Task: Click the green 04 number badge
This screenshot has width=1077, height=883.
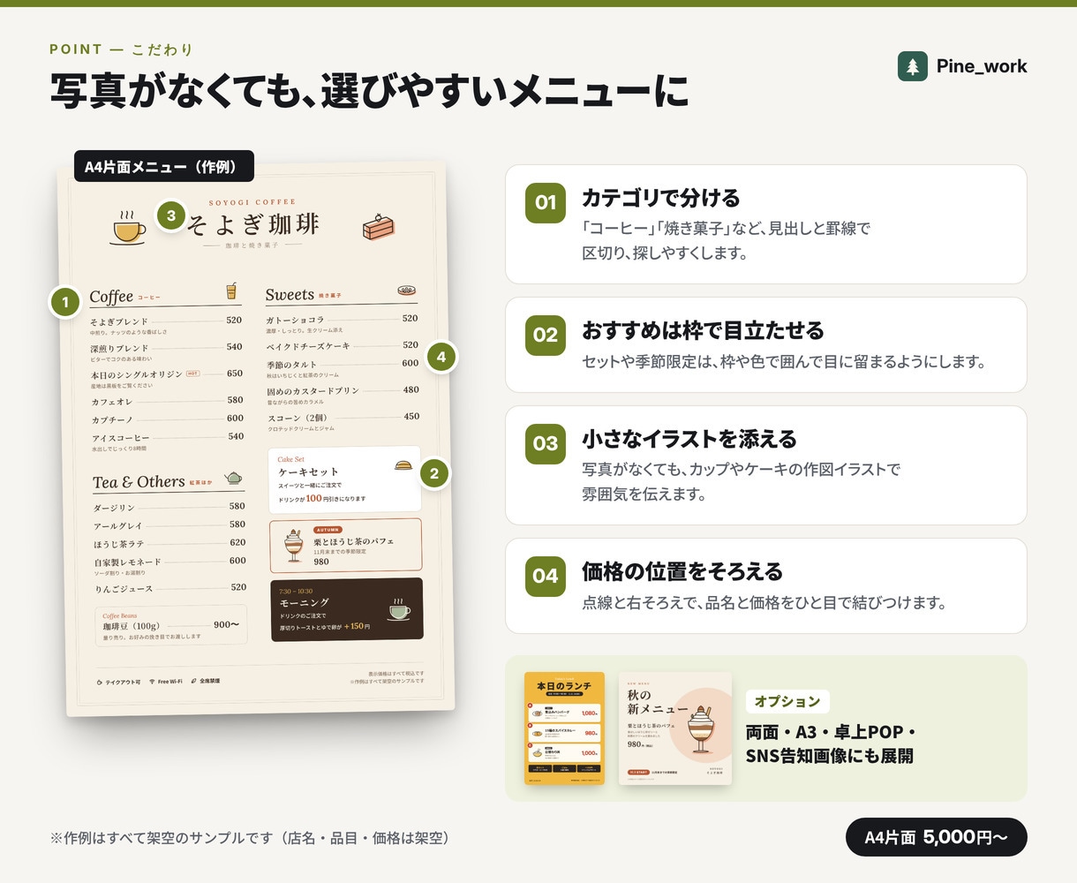Action: (x=546, y=577)
